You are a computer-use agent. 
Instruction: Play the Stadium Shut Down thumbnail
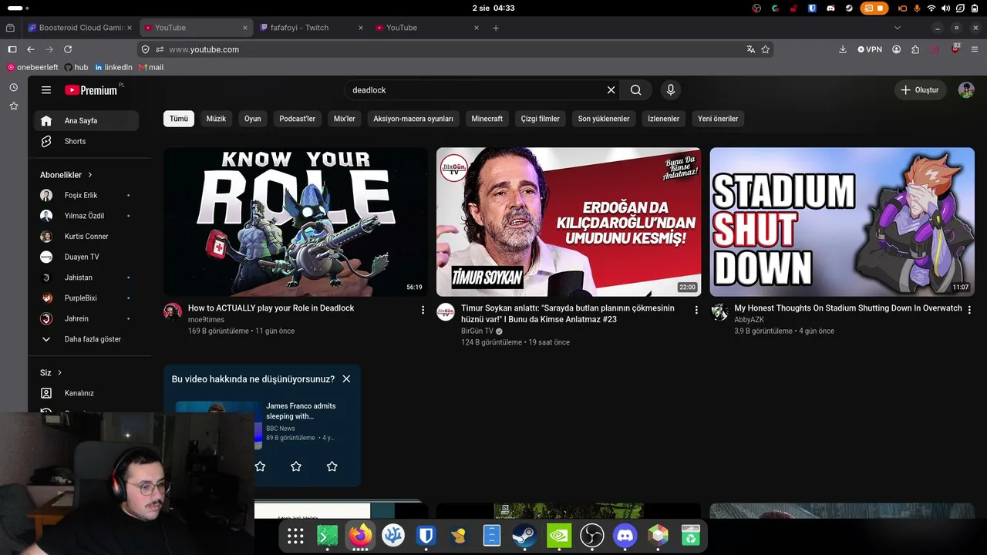842,222
